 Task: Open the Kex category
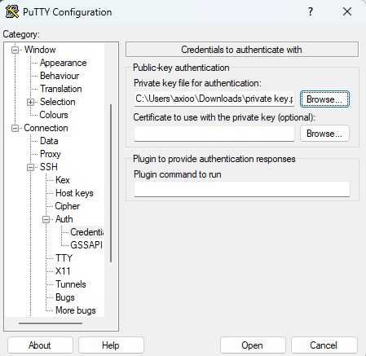tap(63, 180)
